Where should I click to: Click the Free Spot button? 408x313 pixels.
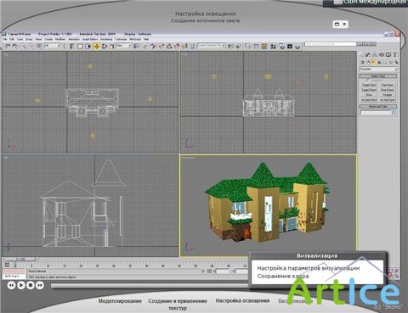387,85
